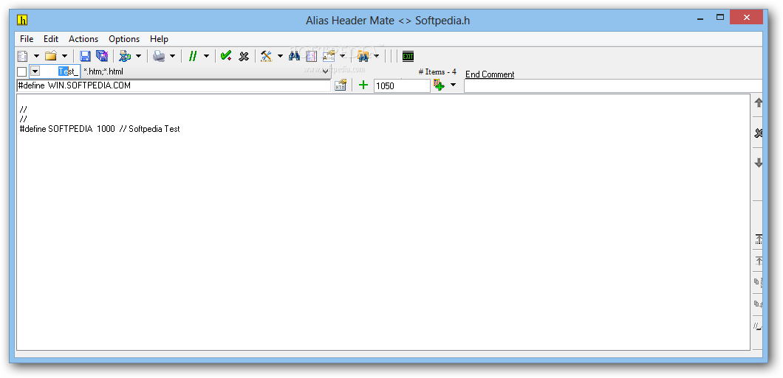Click the Alias Header Mate app icon
Screen dimensions: 783x378
tap(22, 20)
